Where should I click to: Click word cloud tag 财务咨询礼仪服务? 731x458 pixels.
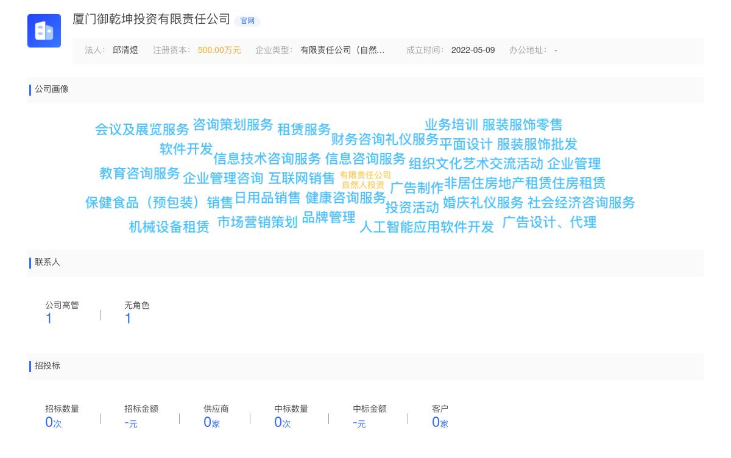click(x=385, y=139)
